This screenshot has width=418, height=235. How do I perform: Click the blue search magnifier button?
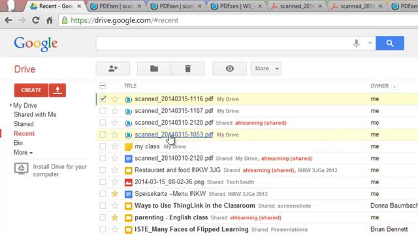pos(390,43)
